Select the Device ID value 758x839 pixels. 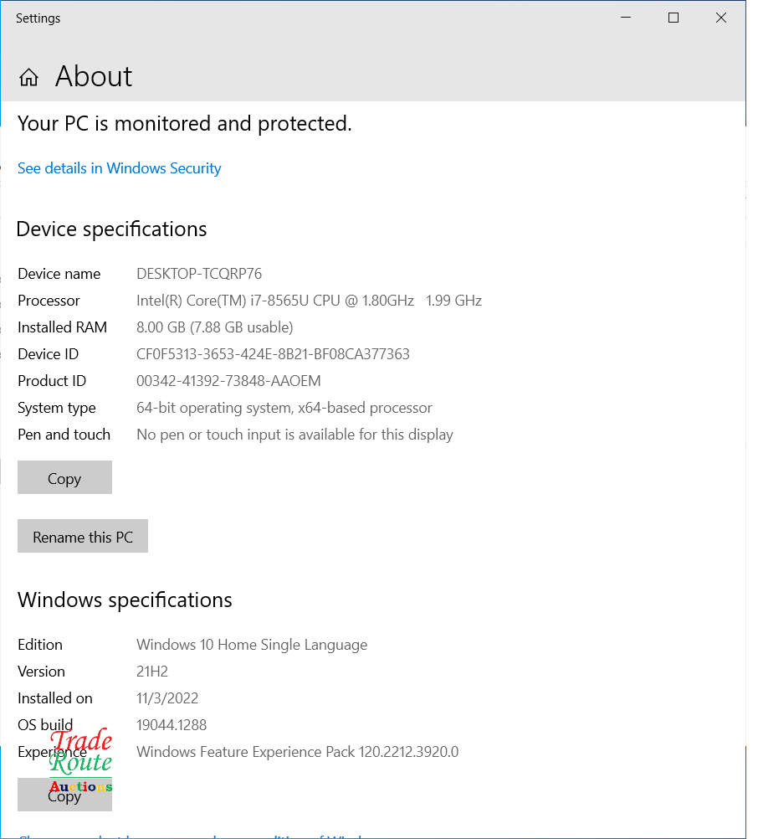pos(274,354)
